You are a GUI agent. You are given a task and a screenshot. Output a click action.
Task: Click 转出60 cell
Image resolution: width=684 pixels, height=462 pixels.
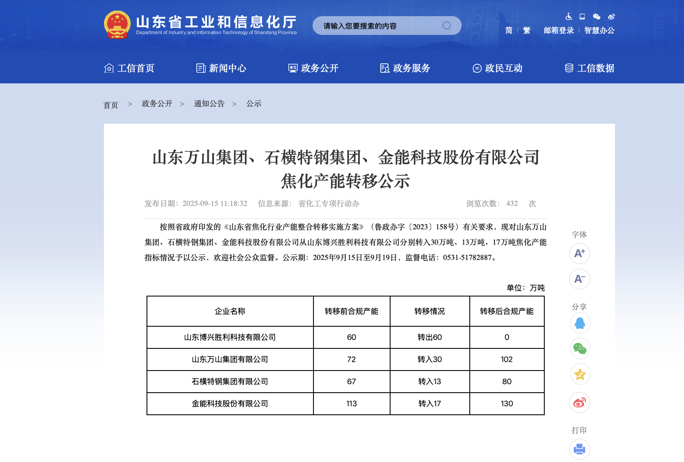(430, 337)
